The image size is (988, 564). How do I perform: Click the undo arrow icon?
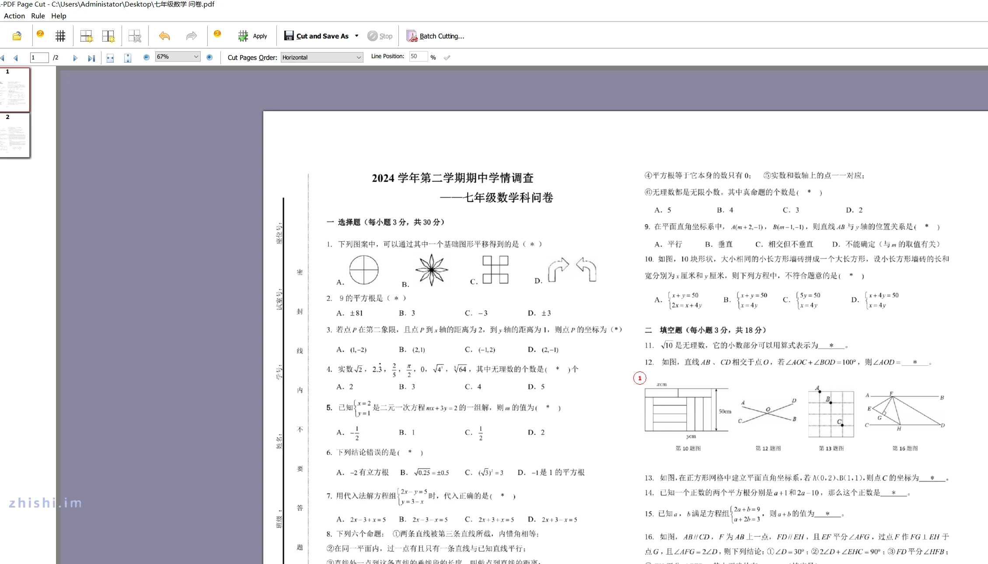(164, 36)
